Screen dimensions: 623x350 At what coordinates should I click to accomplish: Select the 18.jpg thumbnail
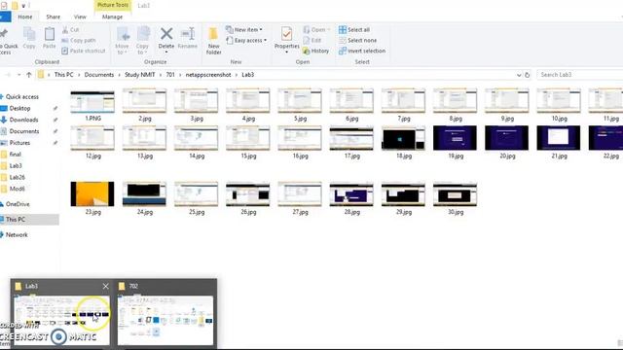pyautogui.click(x=403, y=138)
